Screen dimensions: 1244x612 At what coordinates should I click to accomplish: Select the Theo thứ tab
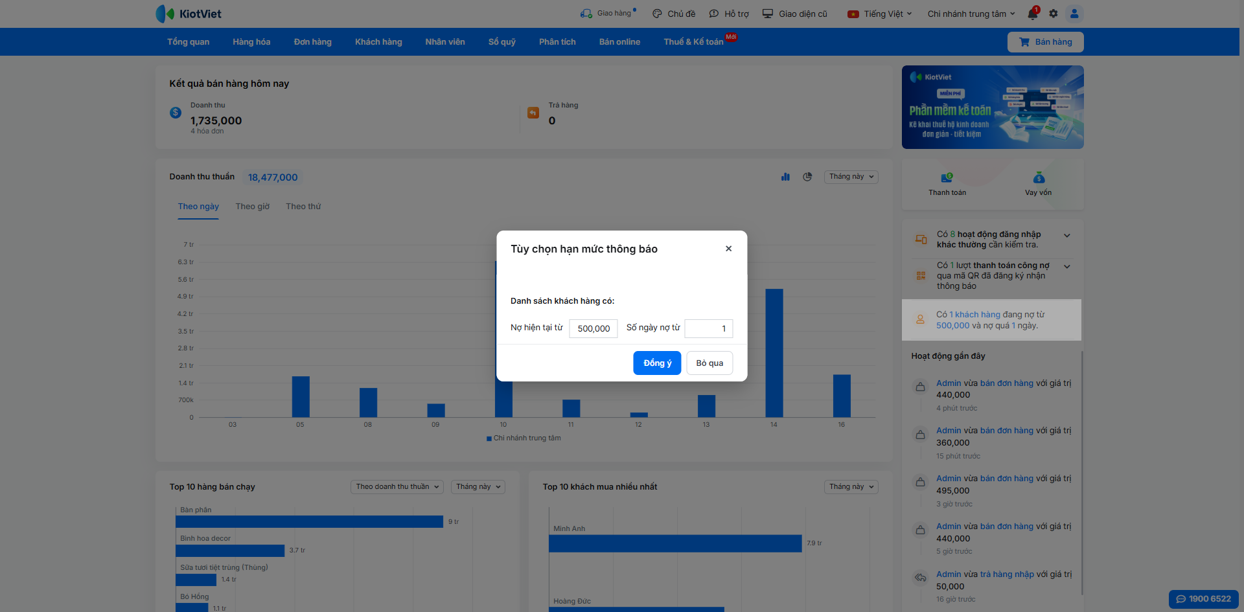tap(303, 207)
